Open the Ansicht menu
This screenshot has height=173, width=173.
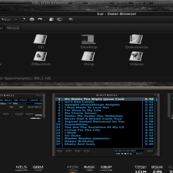coord(121,3)
